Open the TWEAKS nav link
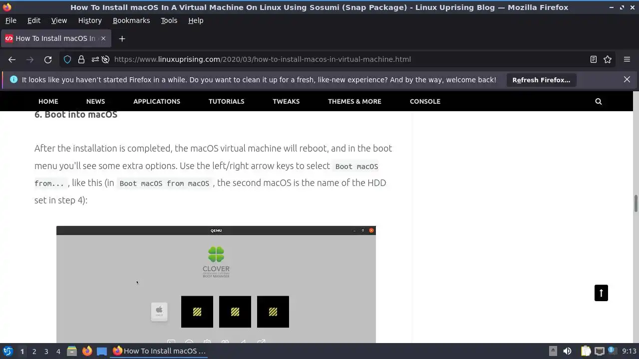Image resolution: width=639 pixels, height=359 pixels. (286, 101)
